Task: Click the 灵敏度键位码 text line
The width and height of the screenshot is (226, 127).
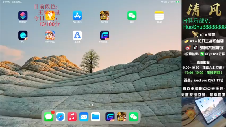Action: tap(204, 95)
